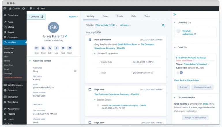The height and width of the screenshot is (127, 222).
Task: Open the Posts menu item
Action: coord(14,22)
